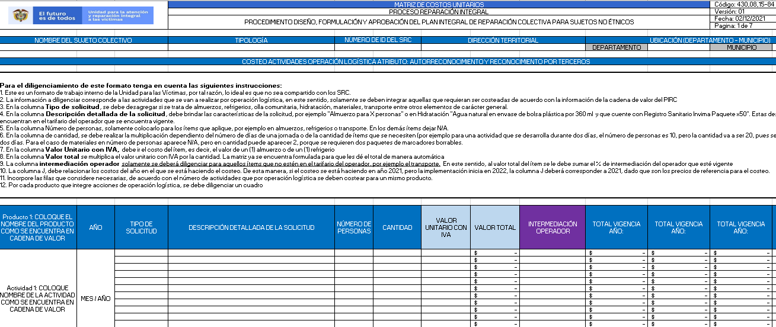This screenshot has width=776, height=327.
Task: Select the light blue VALOR TOTAL header
Action: 495,227
